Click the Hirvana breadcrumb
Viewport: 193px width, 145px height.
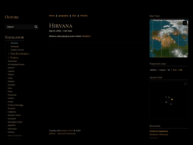coord(84,16)
